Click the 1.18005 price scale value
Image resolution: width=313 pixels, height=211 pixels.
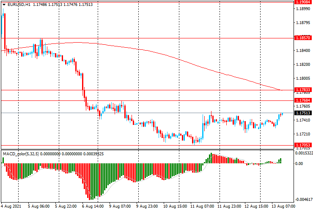pyautogui.click(x=303, y=78)
